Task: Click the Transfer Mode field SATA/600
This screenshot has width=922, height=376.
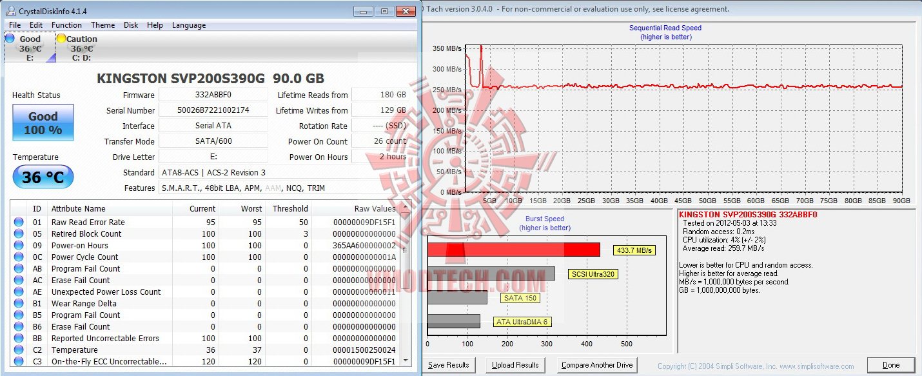Action: click(213, 141)
